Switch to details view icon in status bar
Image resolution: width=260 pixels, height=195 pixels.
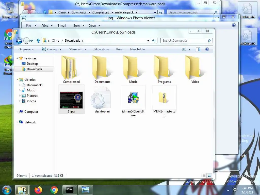click(x=203, y=175)
